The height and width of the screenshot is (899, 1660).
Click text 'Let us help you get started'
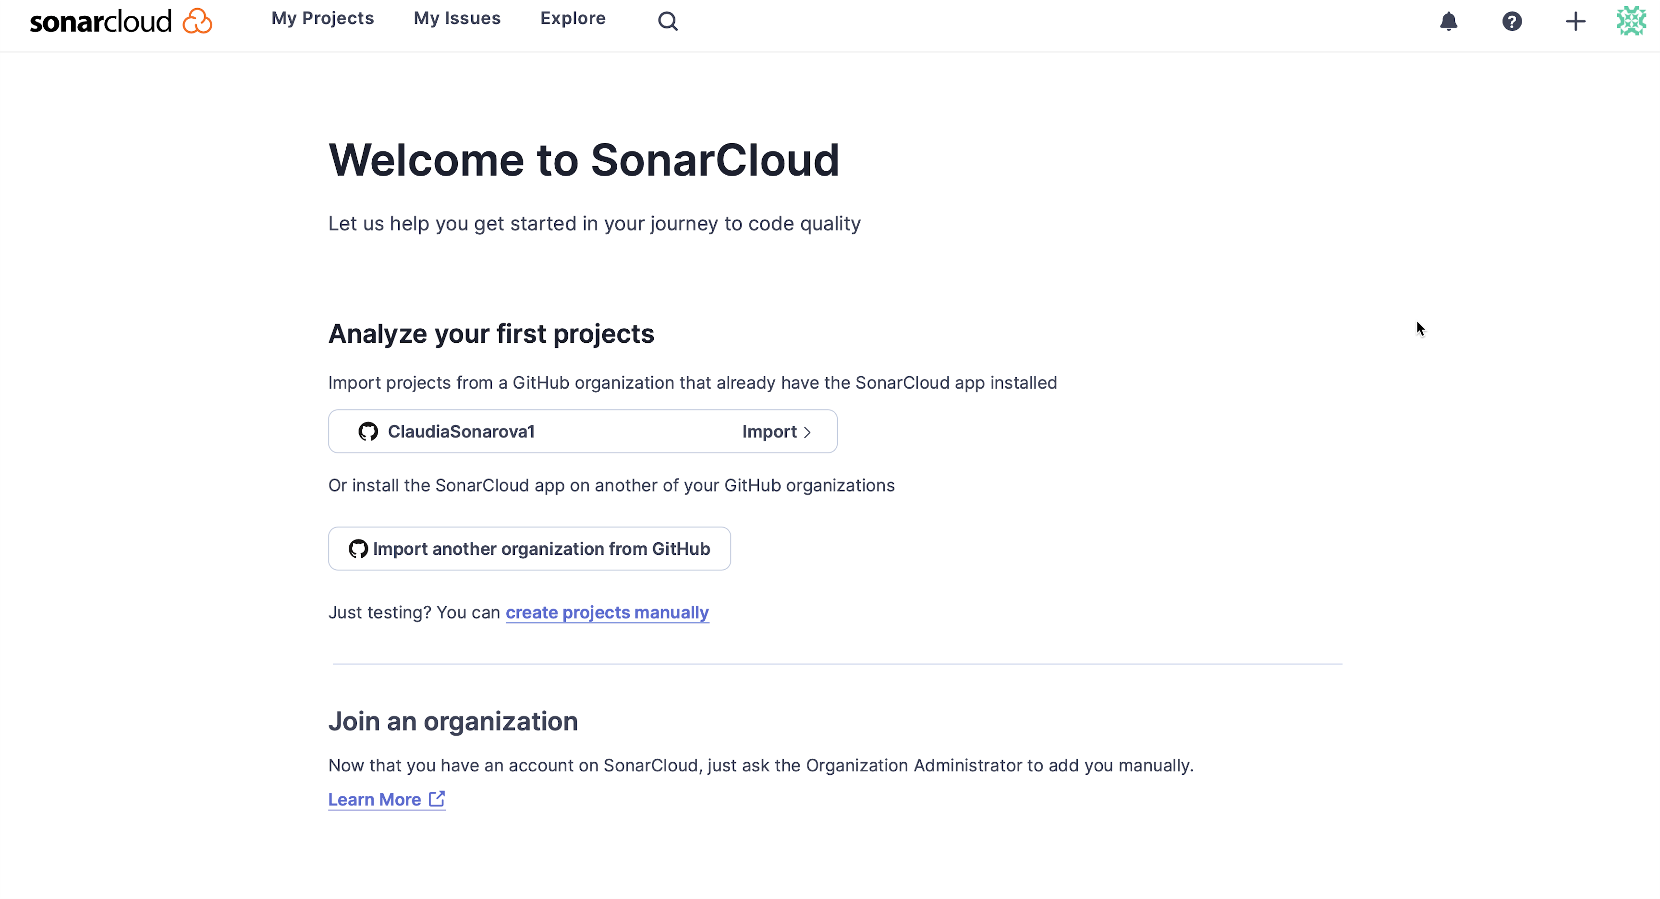pyautogui.click(x=452, y=224)
